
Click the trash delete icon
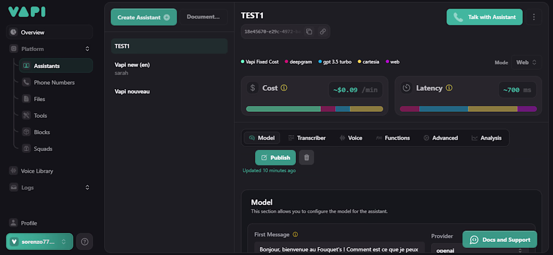tap(307, 158)
